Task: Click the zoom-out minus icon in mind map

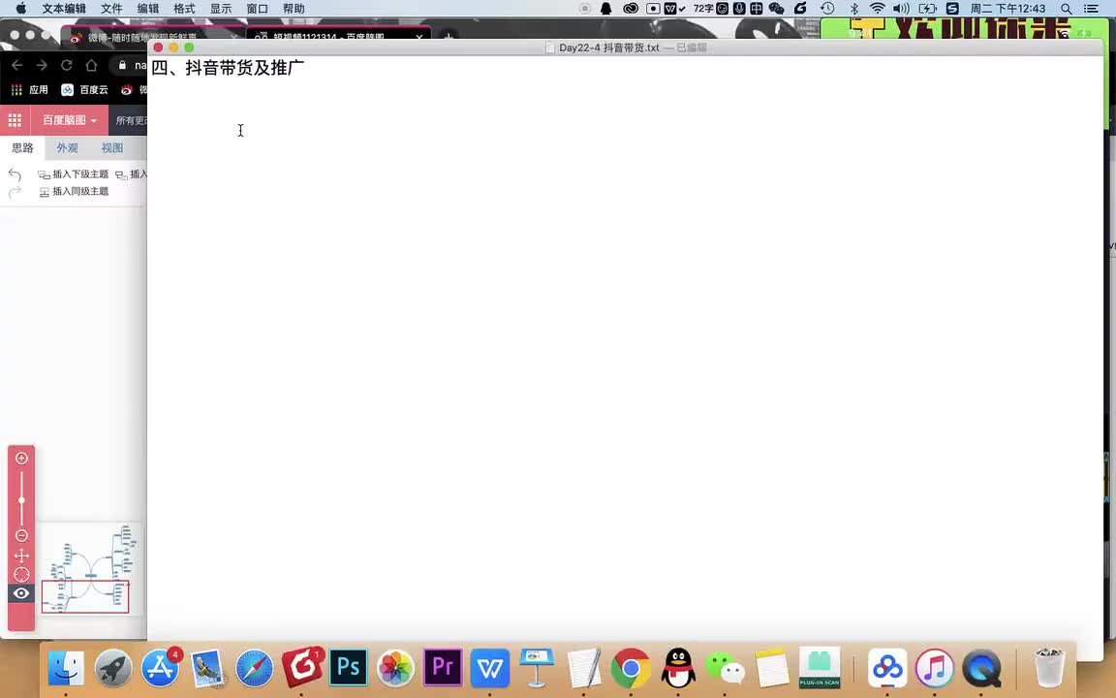Action: tap(21, 535)
